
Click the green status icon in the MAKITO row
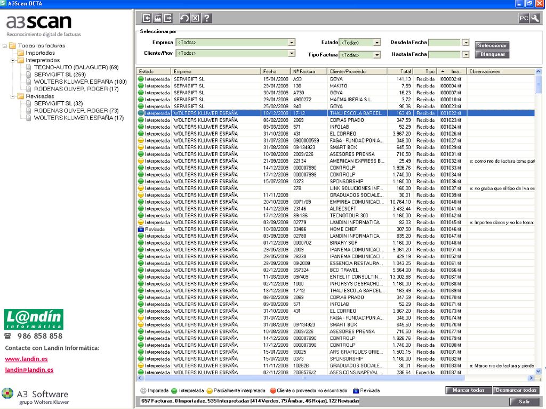[x=141, y=86]
